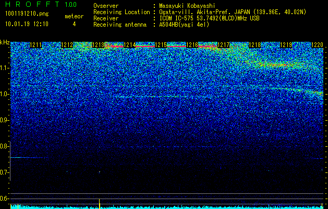
Task: Click the 1216 time label
Action: [192, 45]
